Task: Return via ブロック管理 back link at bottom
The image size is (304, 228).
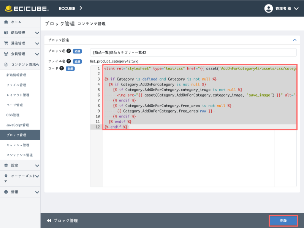Action: click(66, 221)
